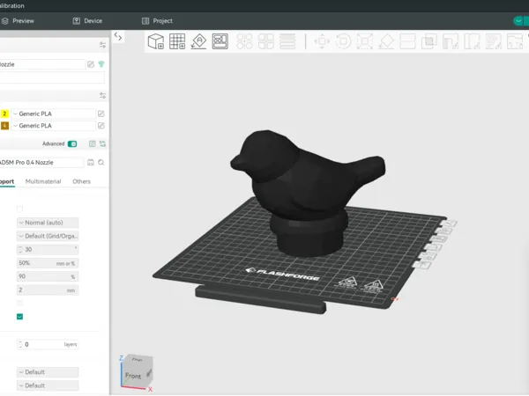Click the Front face of the view cube
This screenshot has height=396, width=529.
(133, 376)
